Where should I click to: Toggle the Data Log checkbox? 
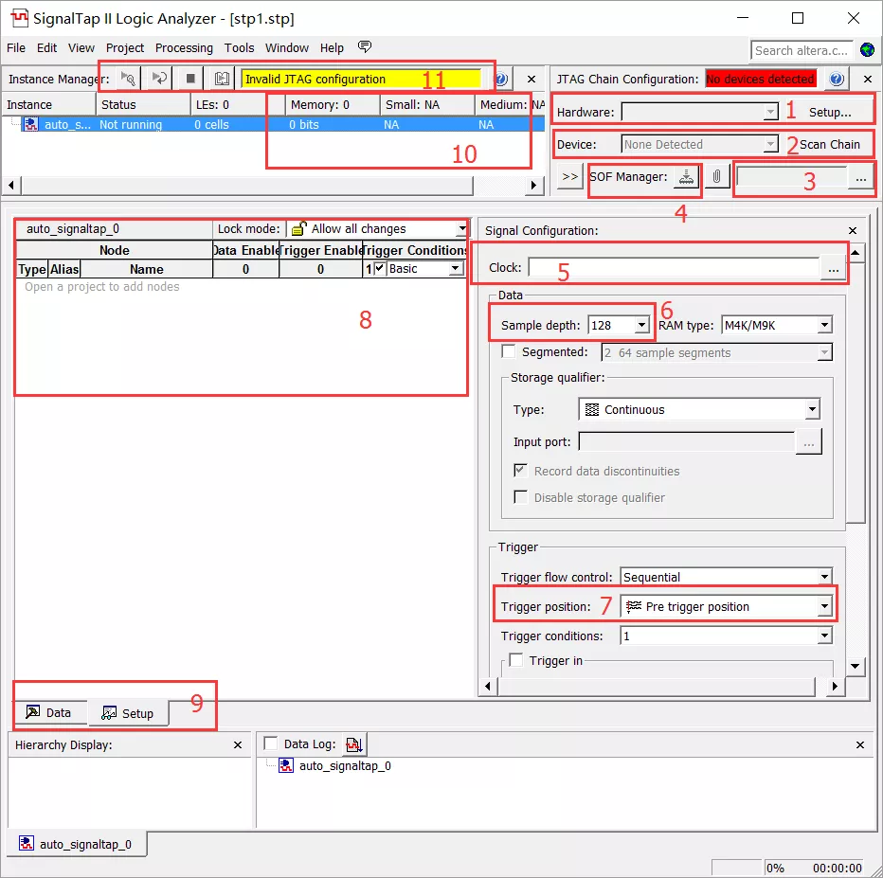(x=271, y=744)
